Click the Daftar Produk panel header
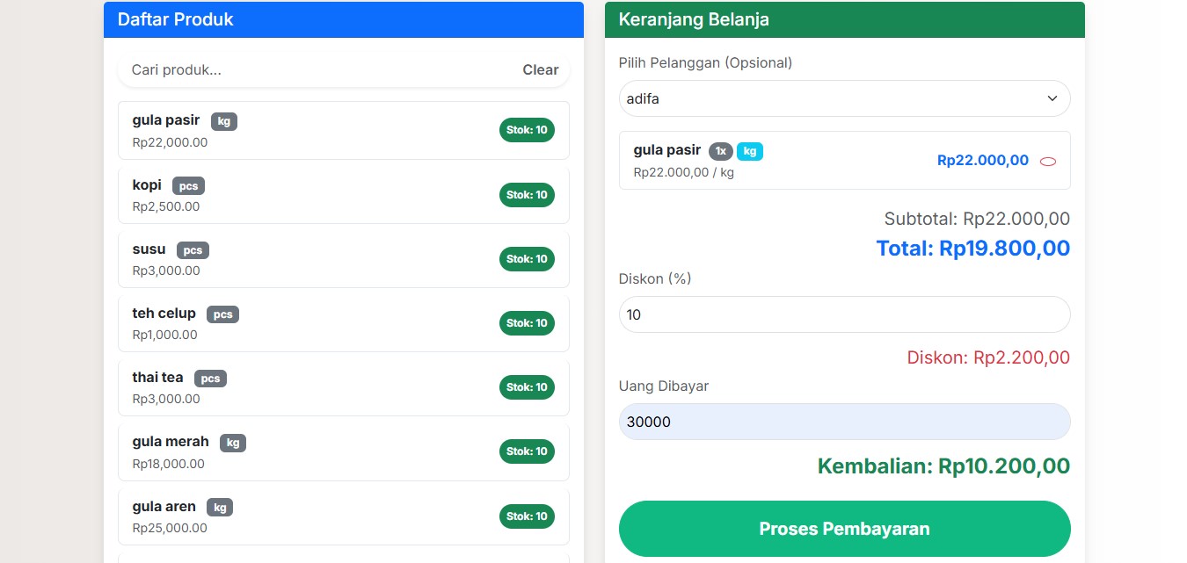Viewport: 1187px width, 563px height. (343, 19)
